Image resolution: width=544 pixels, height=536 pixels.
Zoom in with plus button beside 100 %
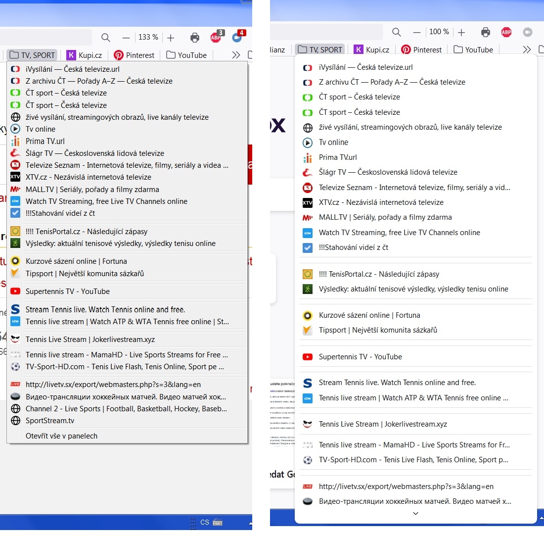tap(461, 32)
